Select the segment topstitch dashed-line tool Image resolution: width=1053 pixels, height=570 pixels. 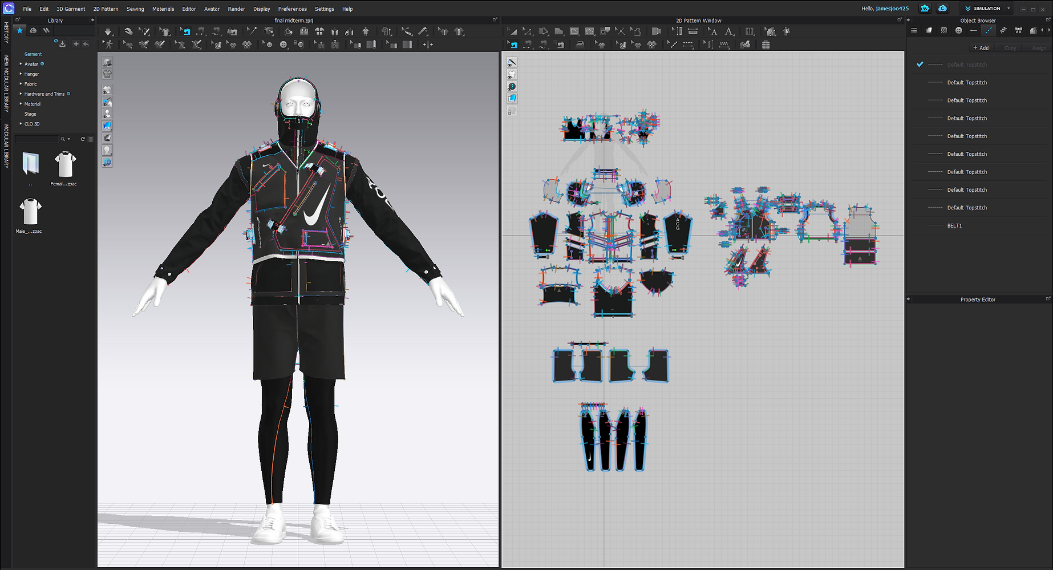688,45
